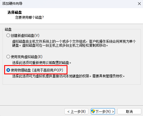Click the 创建新虚拟磁盘(V) label text
The height and width of the screenshot is (116, 143).
[25, 35]
